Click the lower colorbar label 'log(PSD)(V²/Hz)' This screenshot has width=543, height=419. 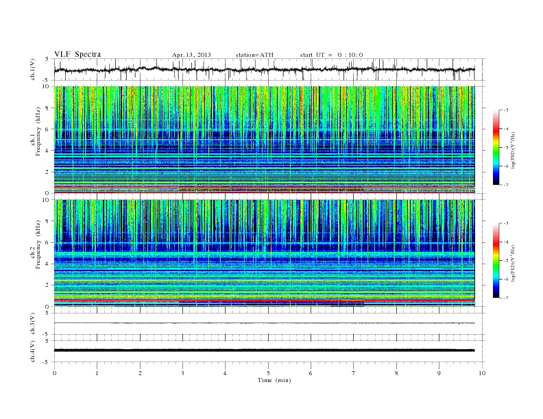[513, 262]
